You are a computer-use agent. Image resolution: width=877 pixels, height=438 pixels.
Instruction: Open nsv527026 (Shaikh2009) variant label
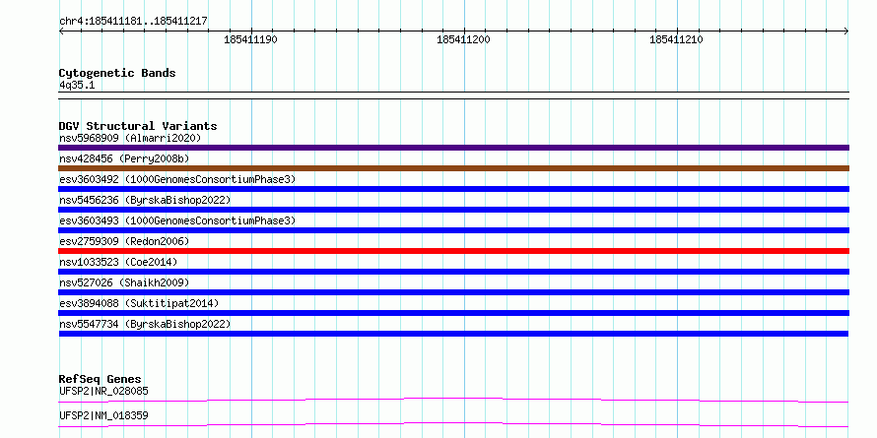click(124, 282)
